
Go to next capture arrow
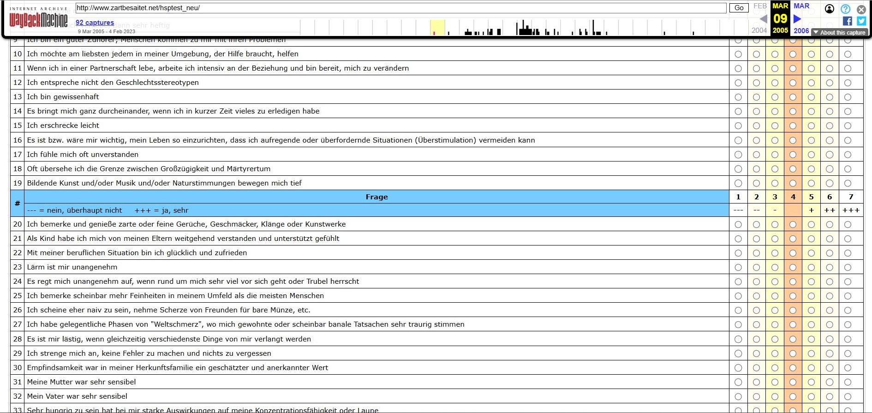(797, 19)
